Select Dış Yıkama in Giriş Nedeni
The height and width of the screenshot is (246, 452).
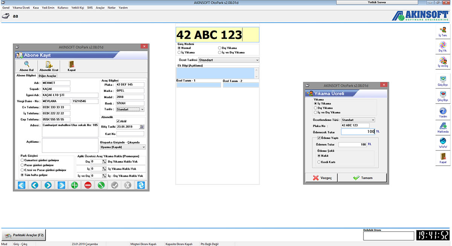click(220, 48)
